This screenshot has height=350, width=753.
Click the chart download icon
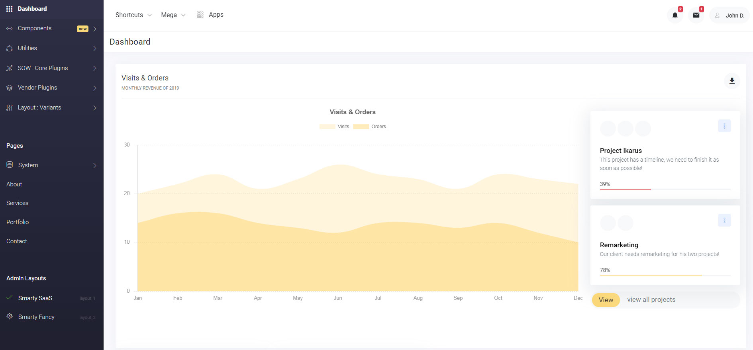732,81
